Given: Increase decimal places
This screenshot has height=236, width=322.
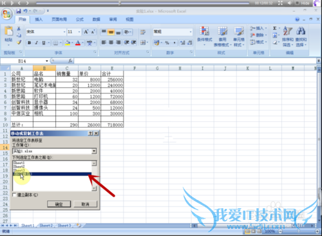Looking at the screenshot, I should (x=182, y=43).
